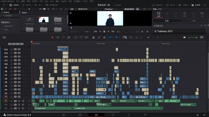
Task: Click the media pool search magnifier
Action: point(53,9)
